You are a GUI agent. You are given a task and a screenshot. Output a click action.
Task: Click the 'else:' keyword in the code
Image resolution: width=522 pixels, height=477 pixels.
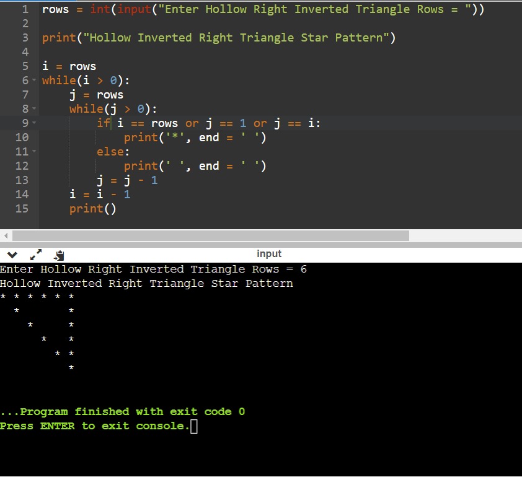[113, 152]
